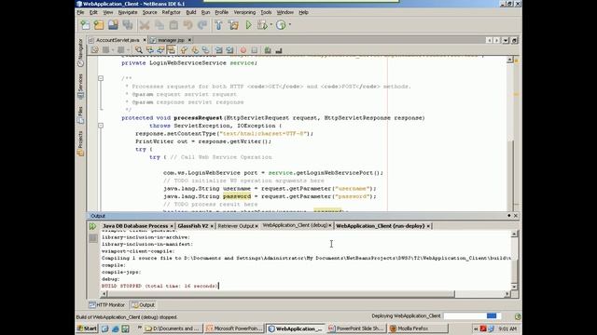Open the Navigator side panel
Screen dimensions: 597x335
click(80, 53)
